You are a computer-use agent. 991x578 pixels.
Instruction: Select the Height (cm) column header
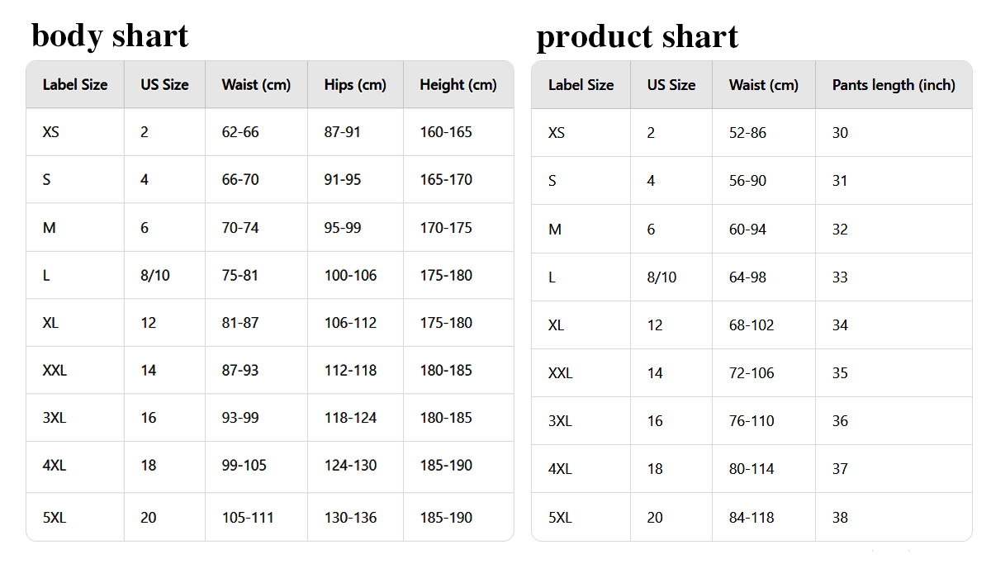(x=458, y=84)
